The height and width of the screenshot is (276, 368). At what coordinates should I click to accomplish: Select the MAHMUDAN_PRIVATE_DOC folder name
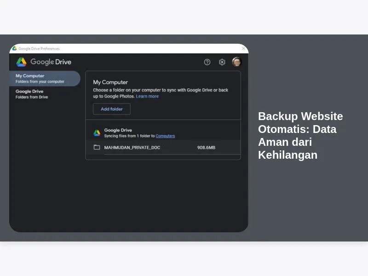coord(132,147)
